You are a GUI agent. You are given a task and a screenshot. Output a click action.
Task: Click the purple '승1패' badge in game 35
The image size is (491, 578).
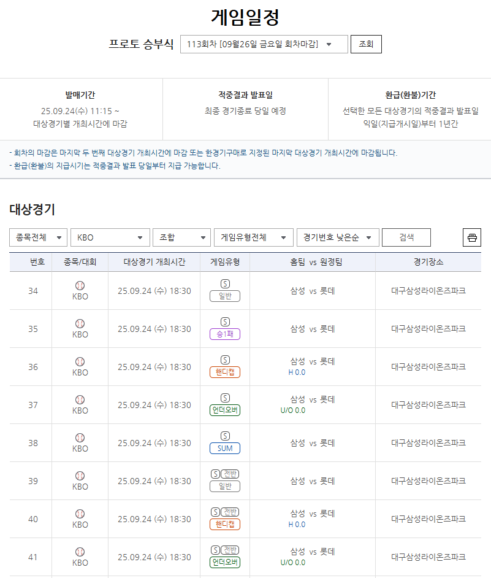click(x=224, y=334)
